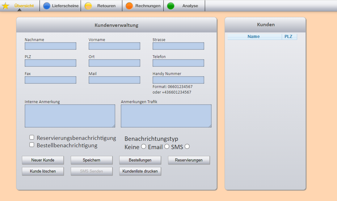Open Bestellungen for the customer
The image size is (337, 201).
(140, 160)
